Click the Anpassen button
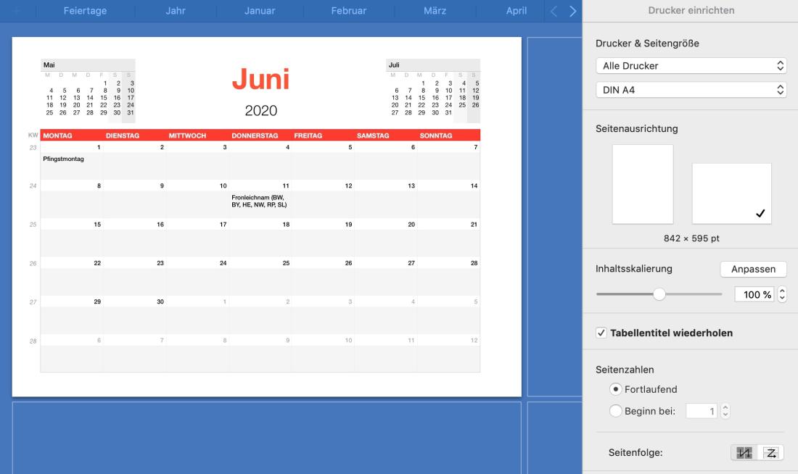This screenshot has width=798, height=474. pos(754,268)
